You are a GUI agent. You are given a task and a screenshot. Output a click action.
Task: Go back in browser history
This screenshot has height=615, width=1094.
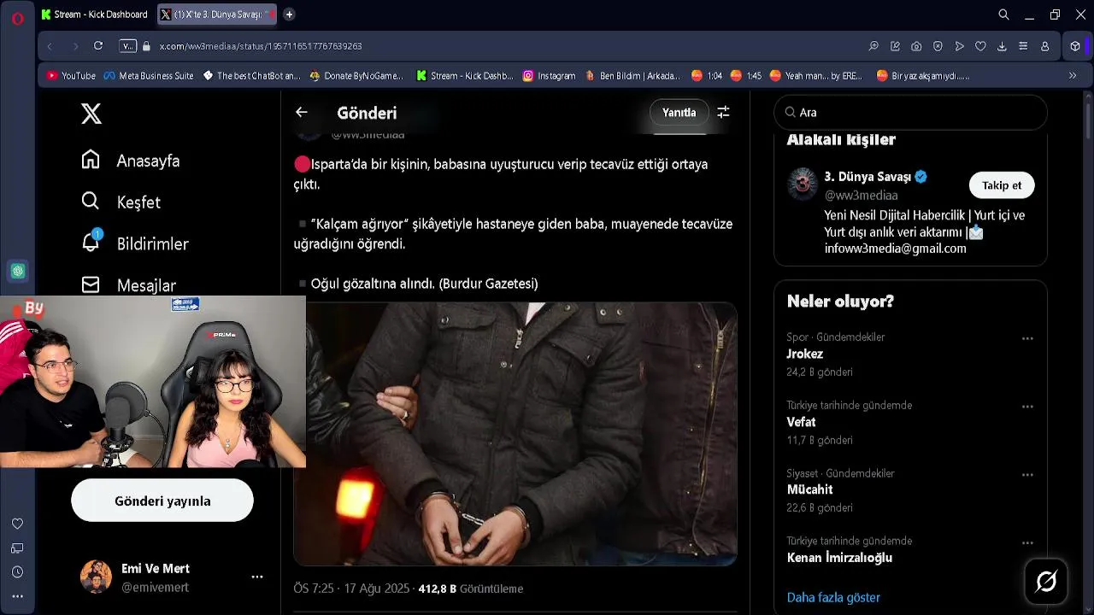50,46
